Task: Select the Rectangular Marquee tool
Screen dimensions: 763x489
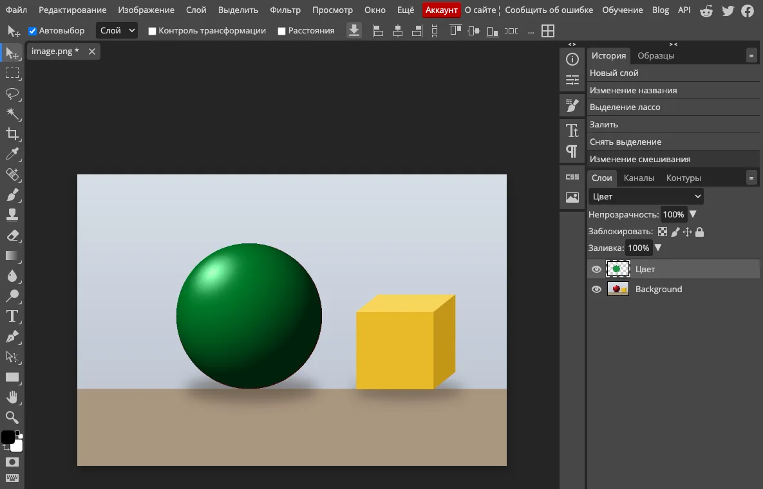Action: pyautogui.click(x=12, y=73)
